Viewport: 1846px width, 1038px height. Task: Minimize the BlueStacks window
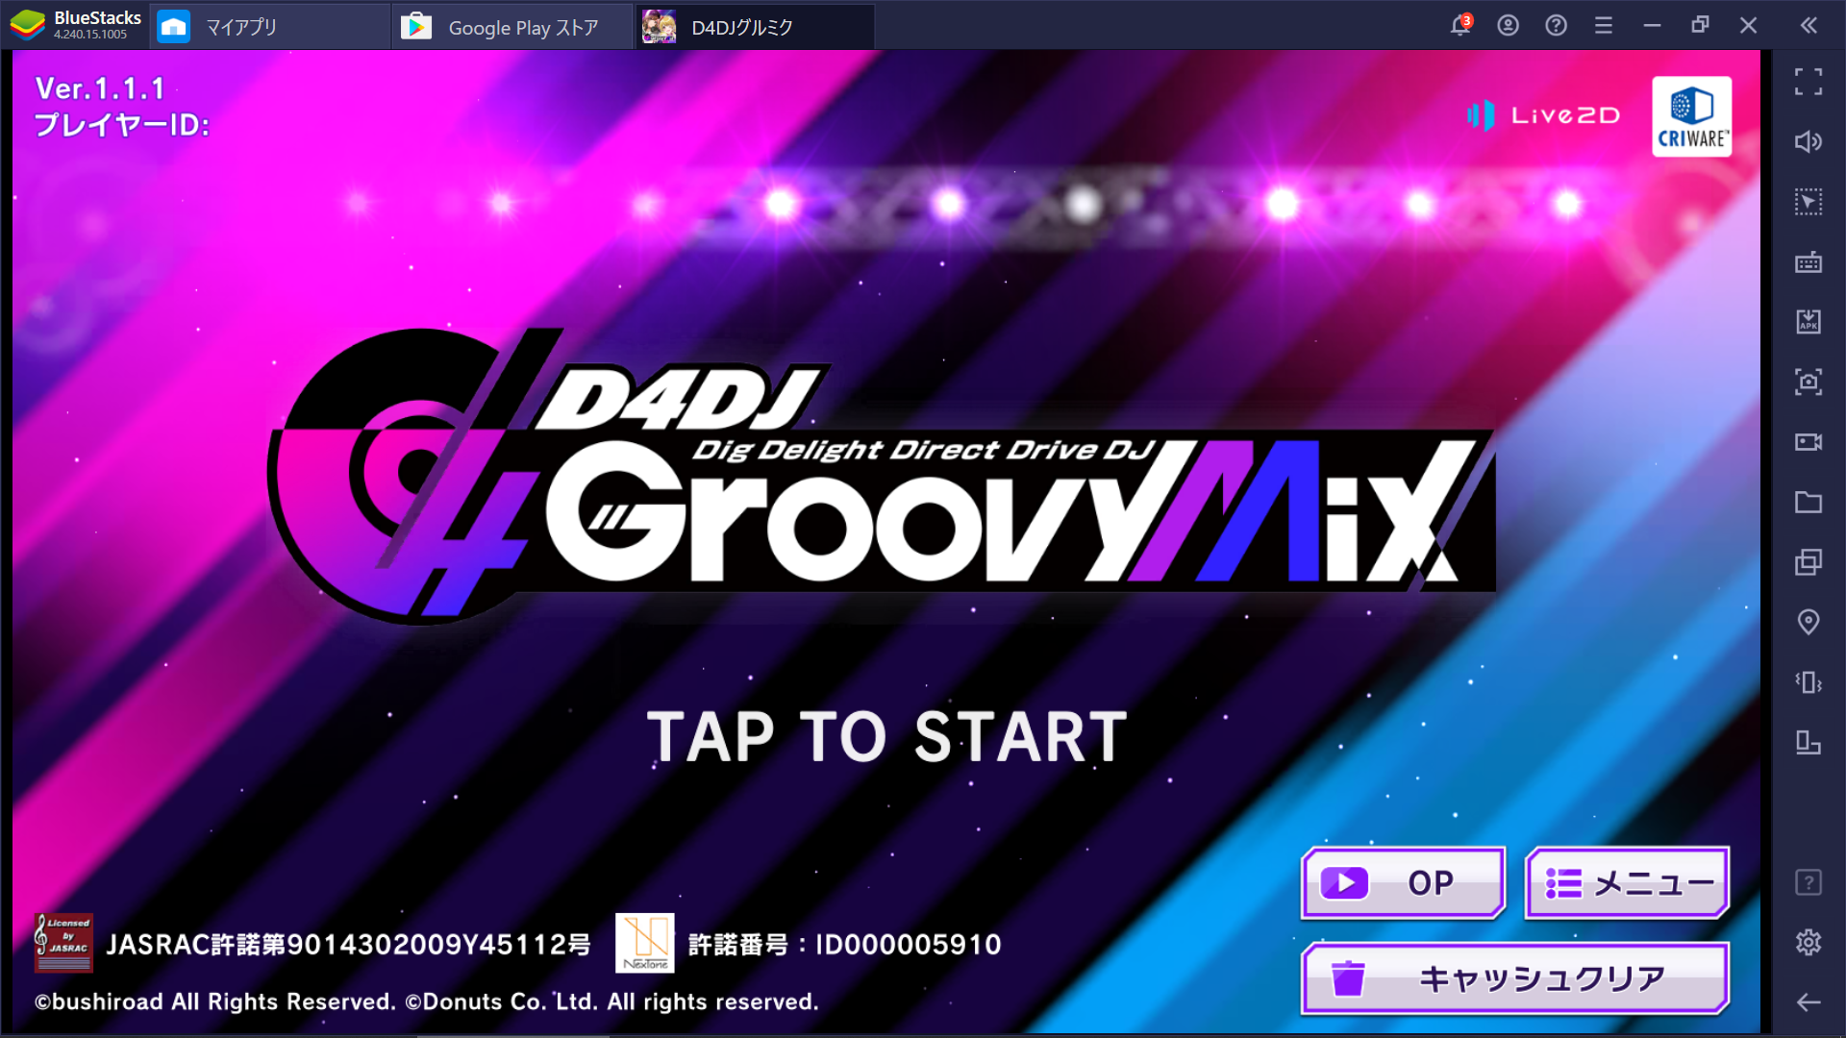pos(1652,26)
